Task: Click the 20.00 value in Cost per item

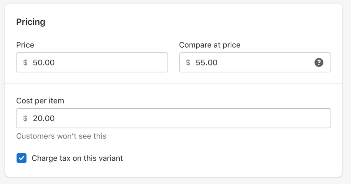Action: (x=44, y=118)
